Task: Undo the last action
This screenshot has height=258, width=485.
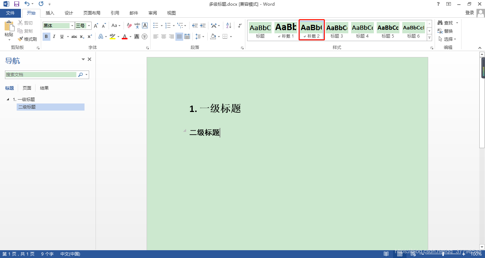Action: click(27, 4)
